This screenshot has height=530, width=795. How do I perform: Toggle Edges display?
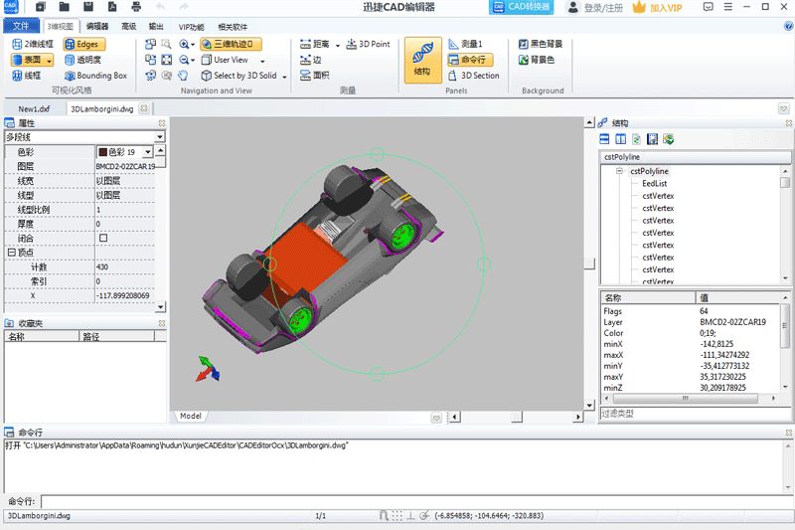click(83, 44)
